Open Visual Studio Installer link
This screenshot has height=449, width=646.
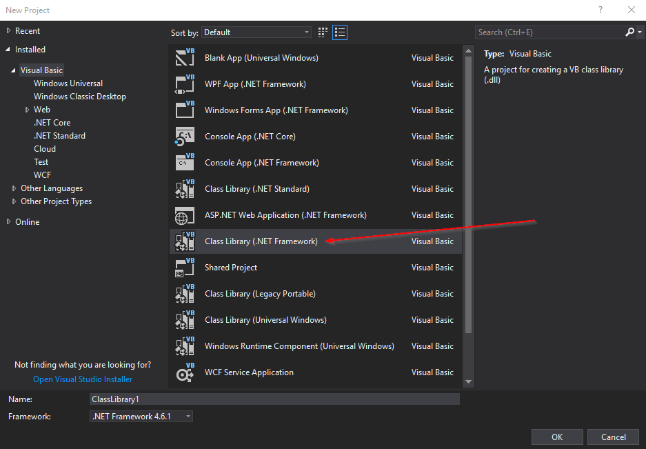pos(83,379)
